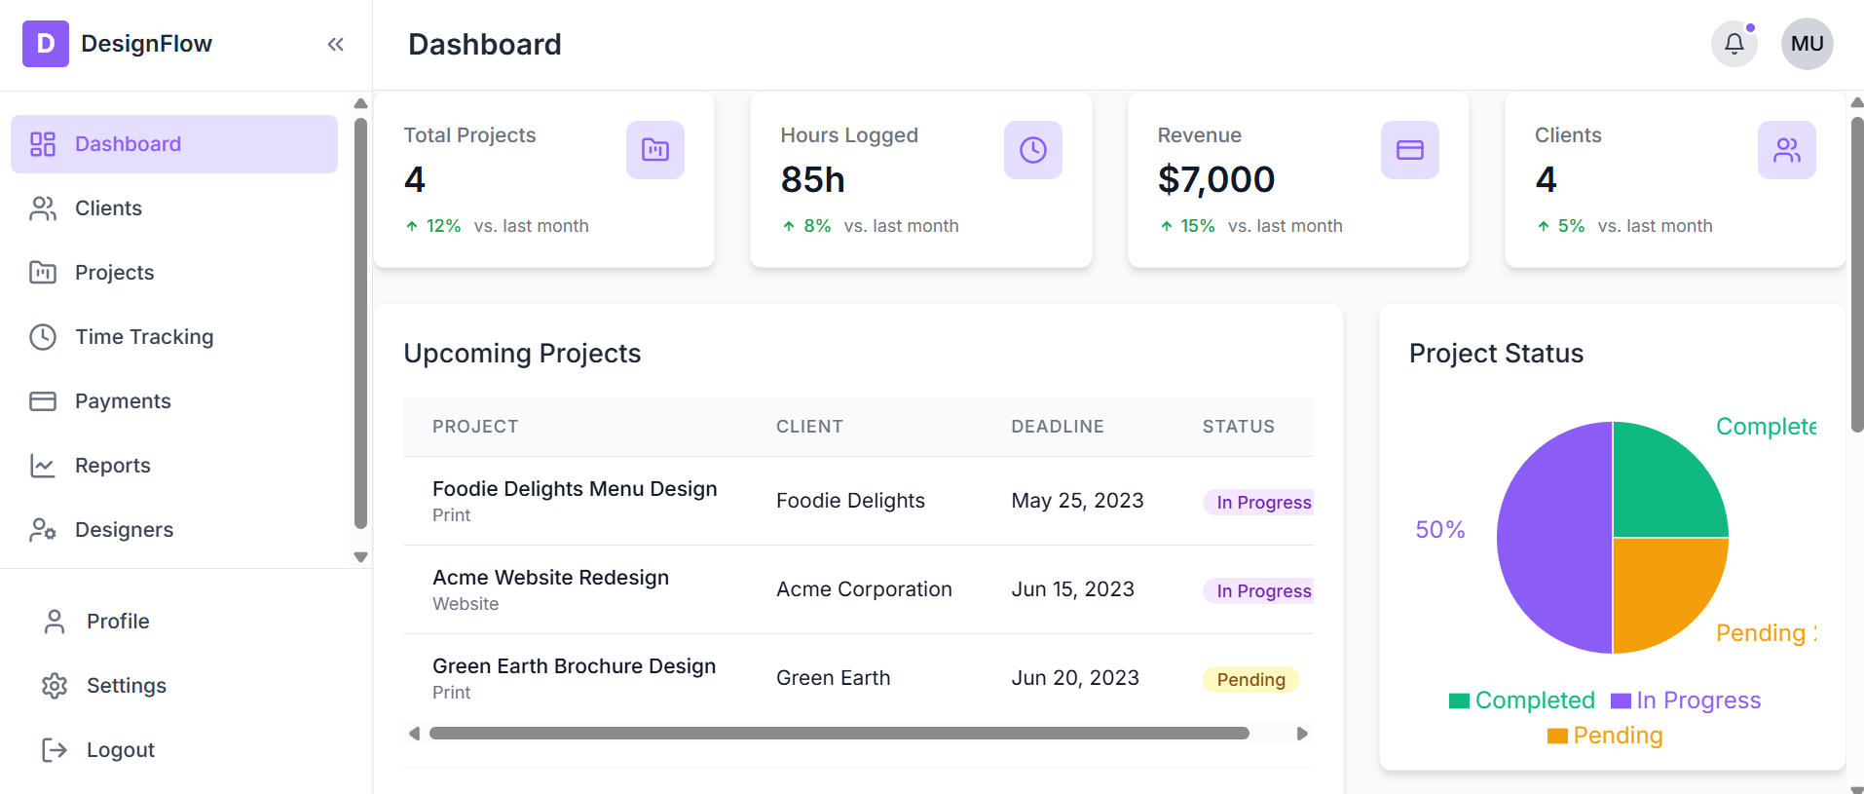
Task: Click the Green Earth client cell
Action: [x=833, y=678]
